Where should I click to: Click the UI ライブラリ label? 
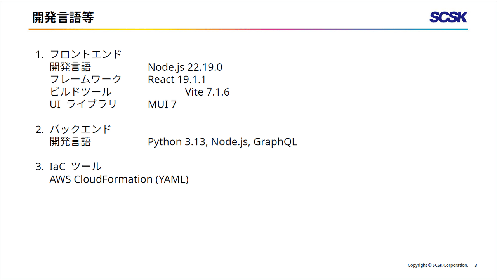83,104
